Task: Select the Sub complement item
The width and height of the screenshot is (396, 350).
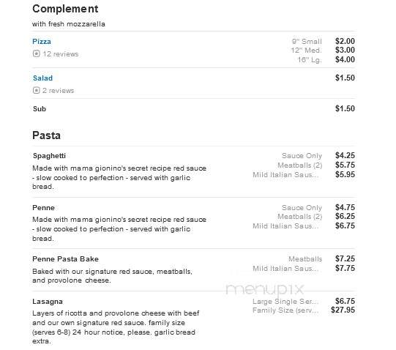Action: pos(40,109)
